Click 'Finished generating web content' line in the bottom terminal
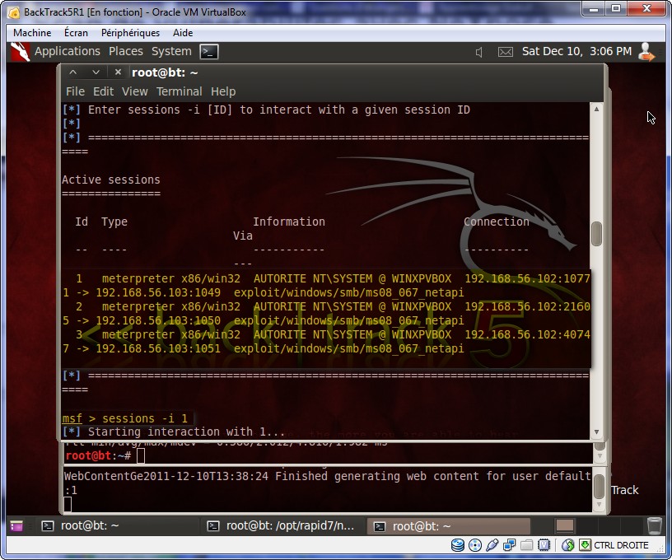This screenshot has height=560, width=672. 328,476
